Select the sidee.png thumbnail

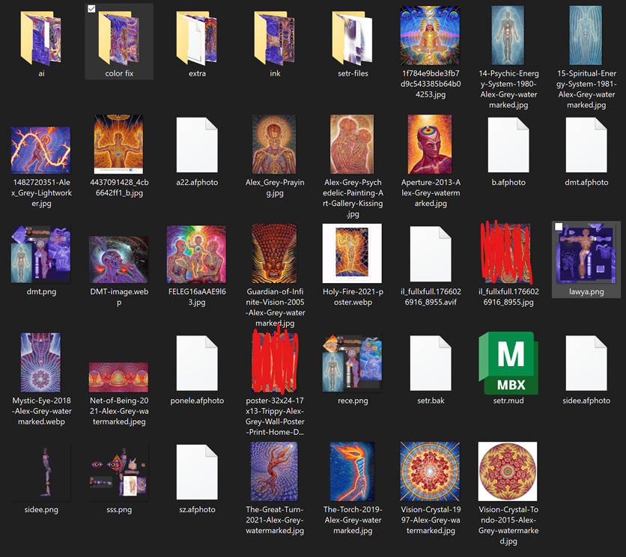tap(40, 472)
